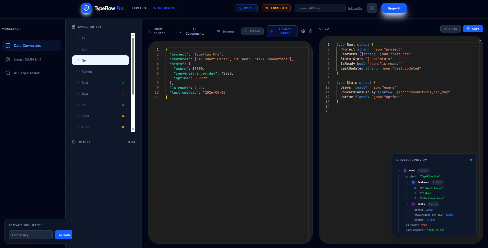The width and height of the screenshot is (488, 248).
Task: Select Java as target output
Action: coord(101,94)
